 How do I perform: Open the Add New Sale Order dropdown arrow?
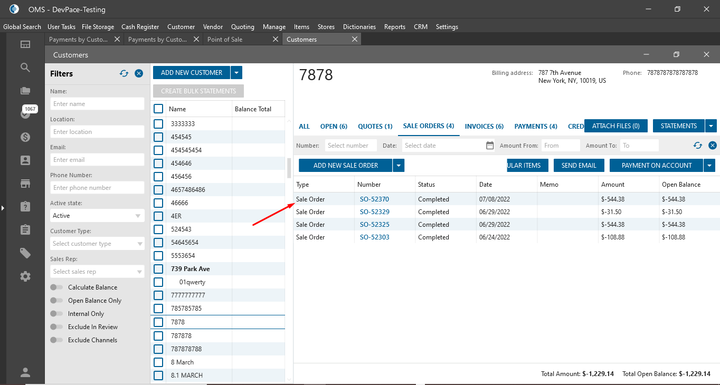(x=399, y=166)
